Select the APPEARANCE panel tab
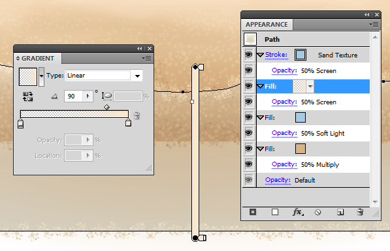390x251 pixels. [x=267, y=24]
